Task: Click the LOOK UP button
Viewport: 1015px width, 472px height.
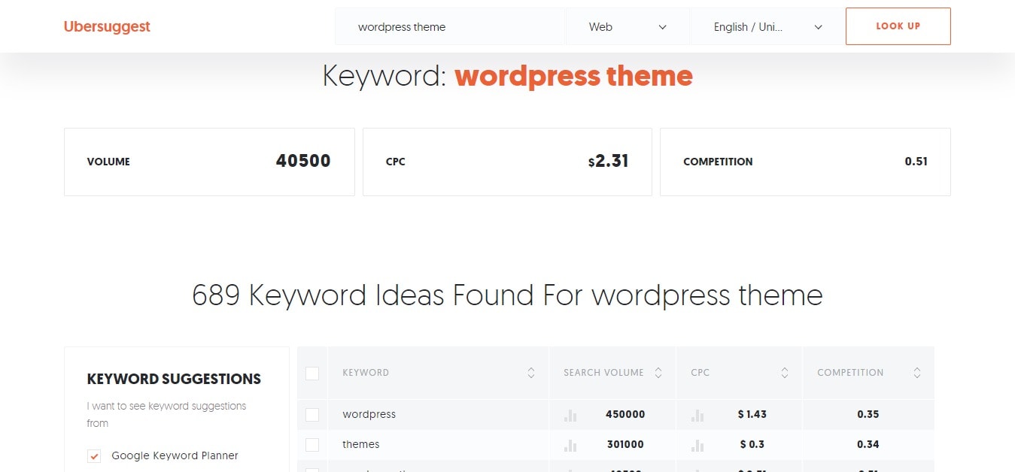Action: point(898,26)
